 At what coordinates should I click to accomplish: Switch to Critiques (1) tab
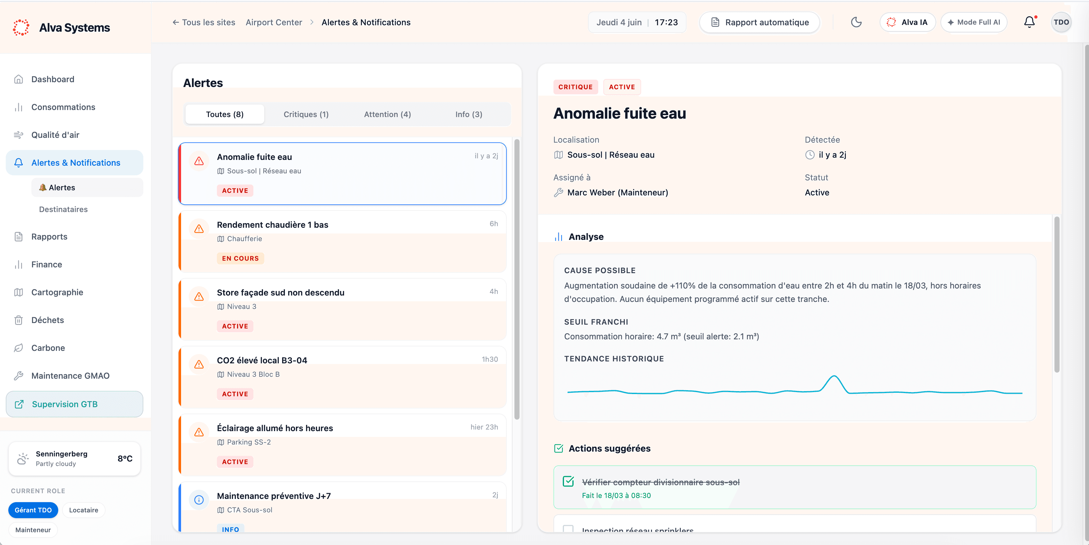(x=306, y=115)
